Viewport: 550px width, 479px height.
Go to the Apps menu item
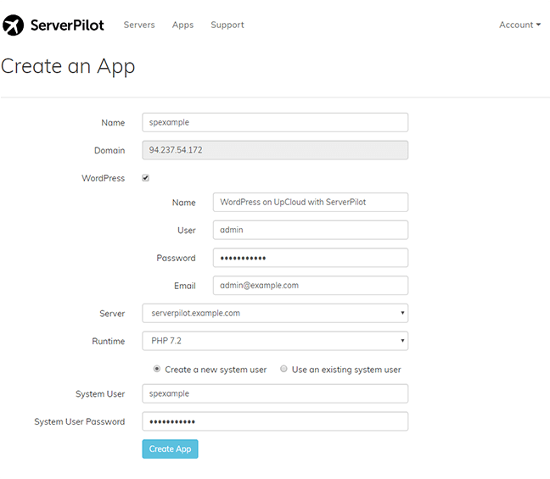coord(182,25)
